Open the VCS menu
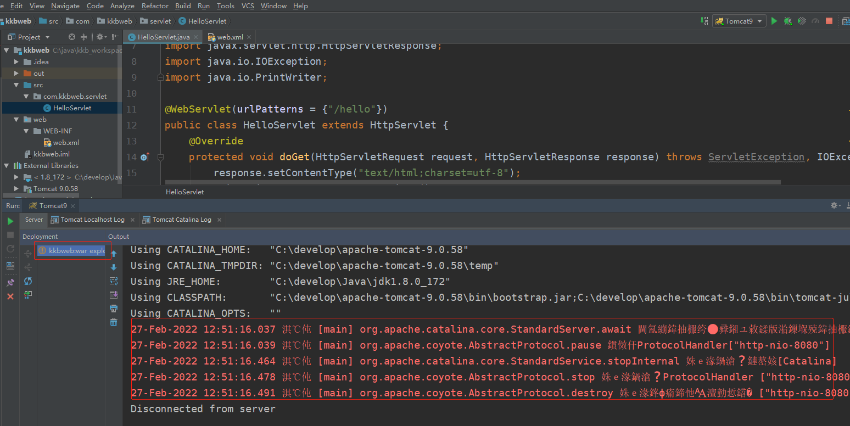The height and width of the screenshot is (426, 850). click(x=248, y=6)
